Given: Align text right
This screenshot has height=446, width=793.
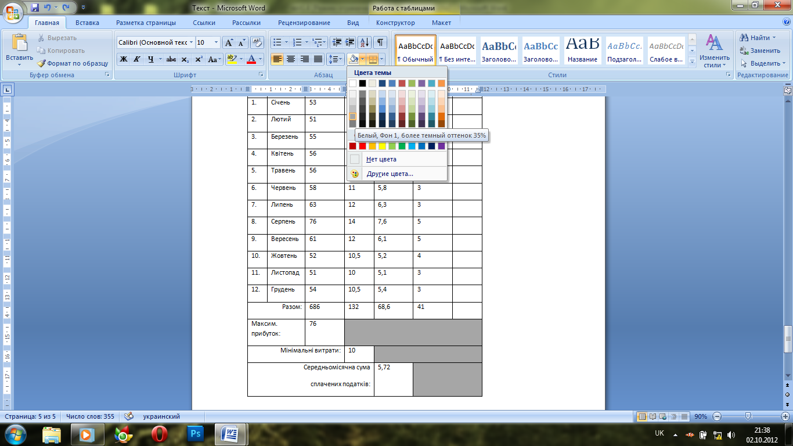Looking at the screenshot, I should click(x=304, y=59).
